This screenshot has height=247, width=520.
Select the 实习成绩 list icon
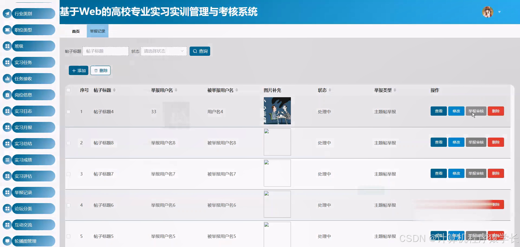pos(7,160)
